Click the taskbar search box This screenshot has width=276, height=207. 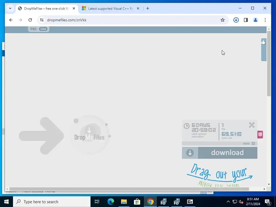52,202
